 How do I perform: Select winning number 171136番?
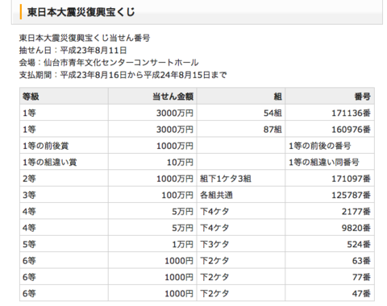351,113
